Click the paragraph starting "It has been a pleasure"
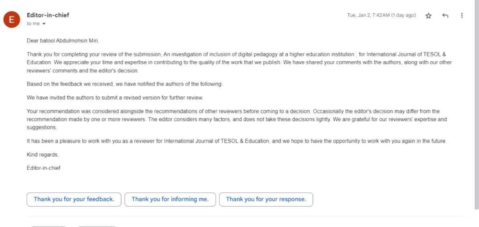479x227 pixels. pyautogui.click(x=237, y=141)
